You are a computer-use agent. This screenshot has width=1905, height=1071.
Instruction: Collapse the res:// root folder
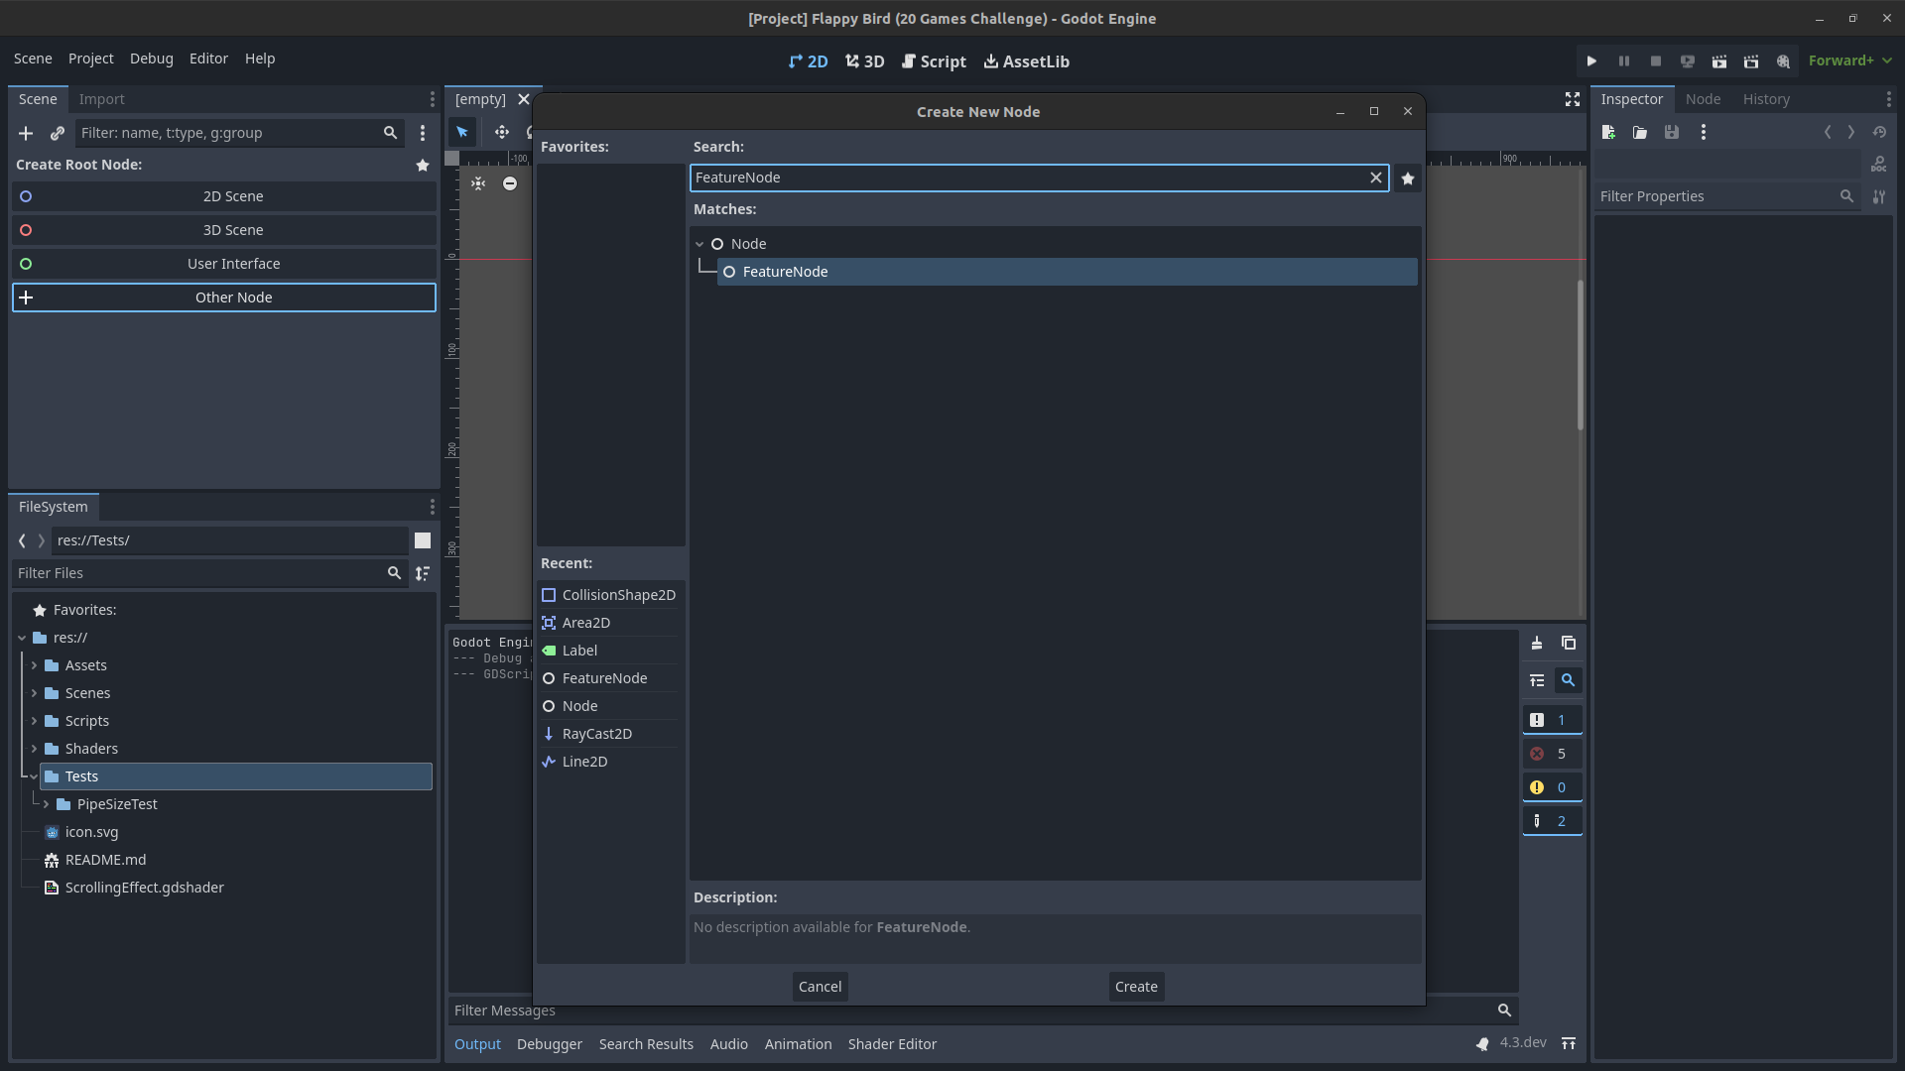22,638
